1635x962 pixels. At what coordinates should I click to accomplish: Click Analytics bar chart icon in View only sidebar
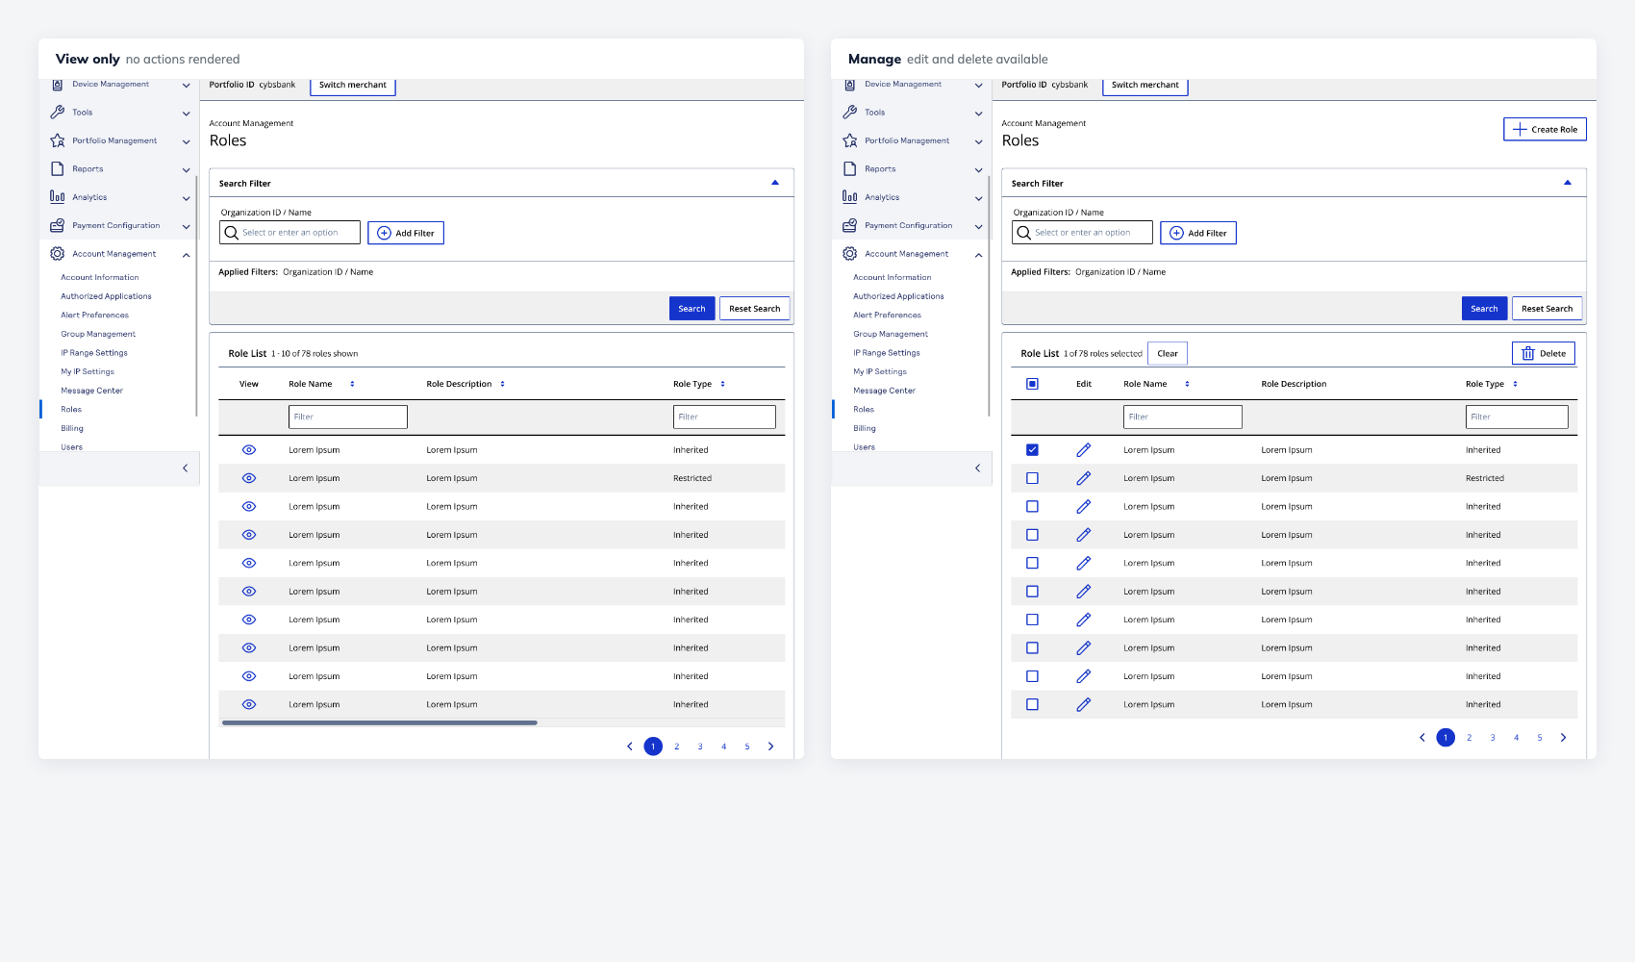coord(57,197)
